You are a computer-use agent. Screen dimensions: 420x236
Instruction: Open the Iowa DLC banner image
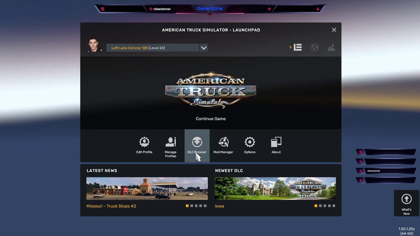(275, 188)
